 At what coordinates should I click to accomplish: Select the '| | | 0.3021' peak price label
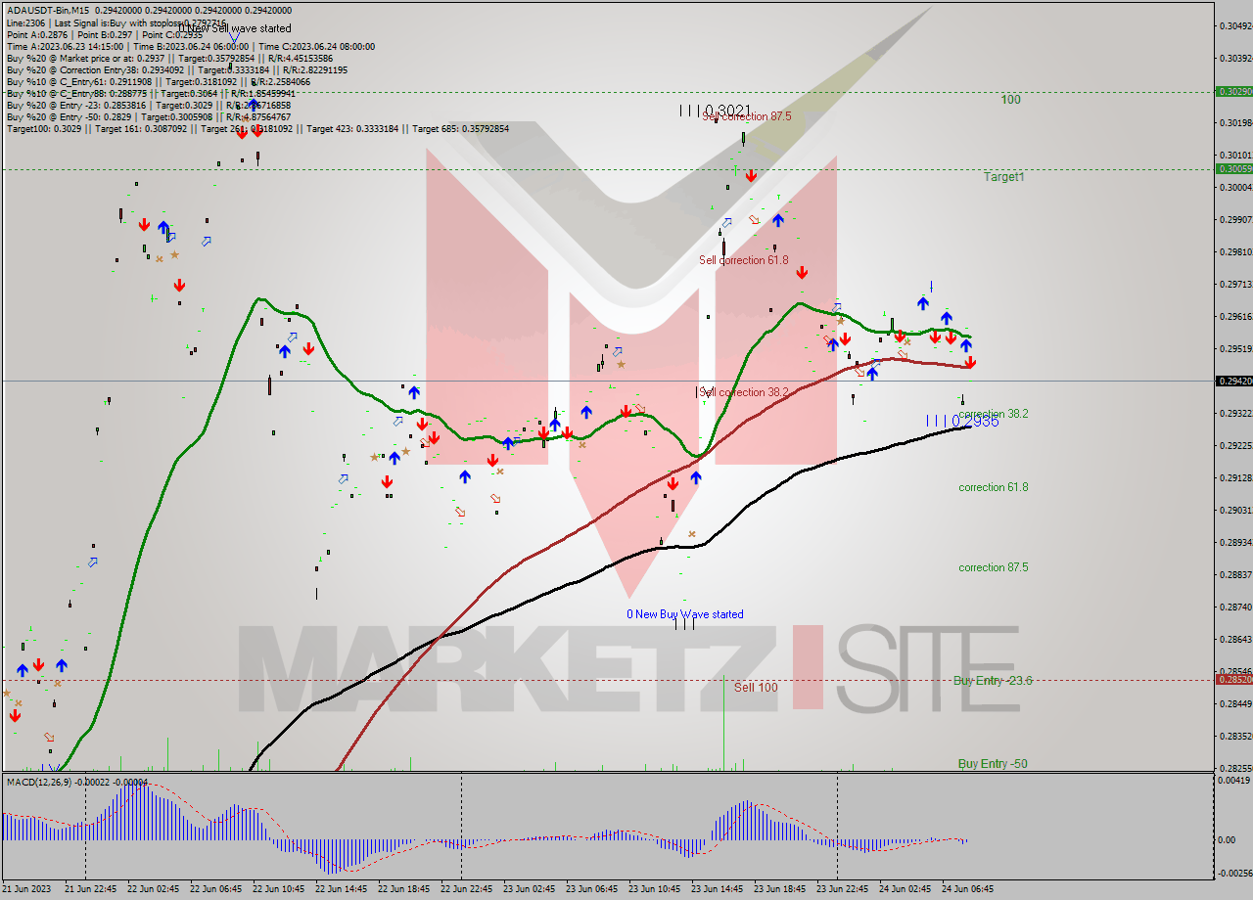716,111
